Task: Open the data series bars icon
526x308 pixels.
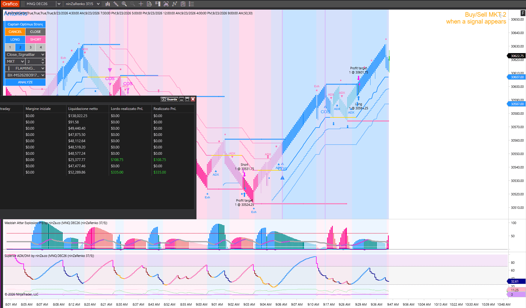Action: point(166,4)
